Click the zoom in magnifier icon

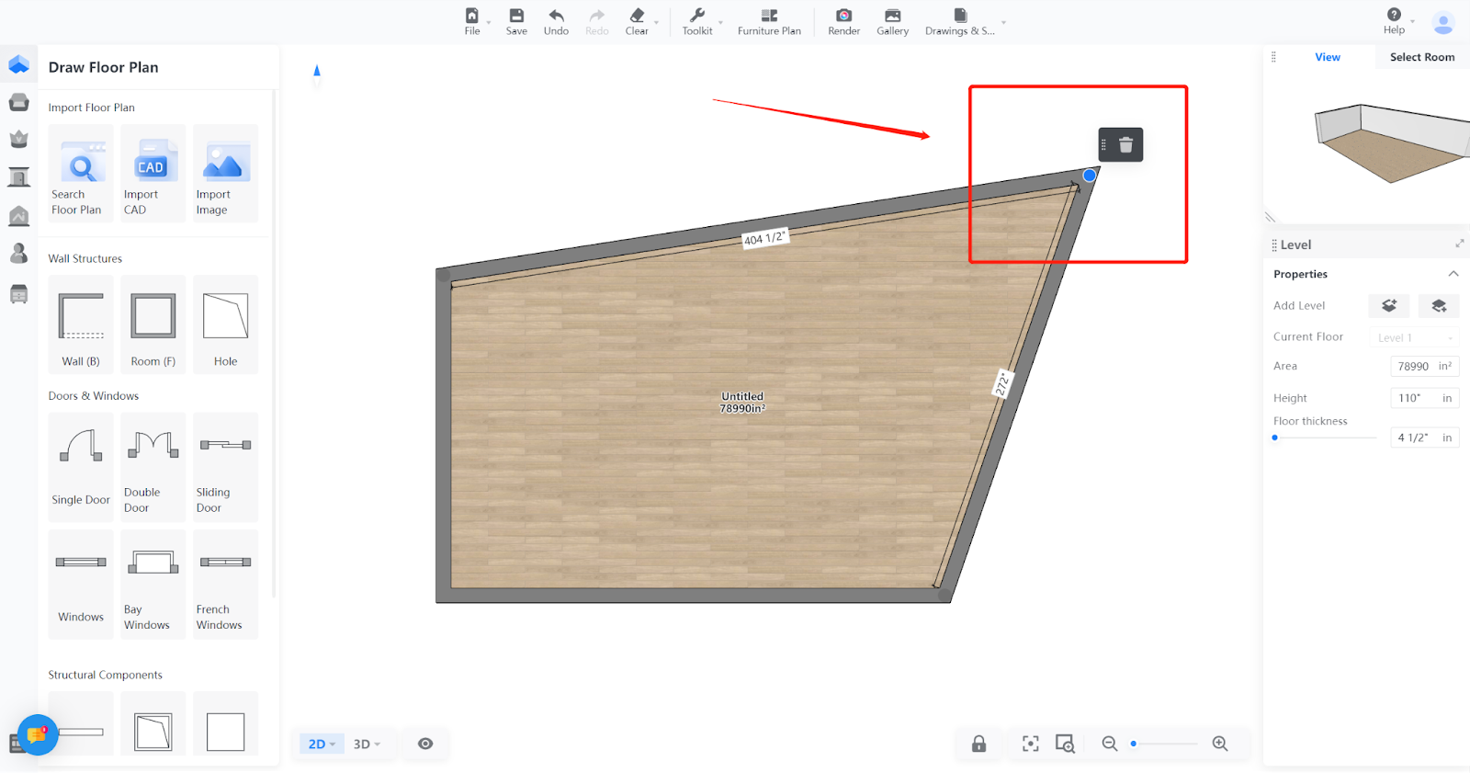(1219, 744)
